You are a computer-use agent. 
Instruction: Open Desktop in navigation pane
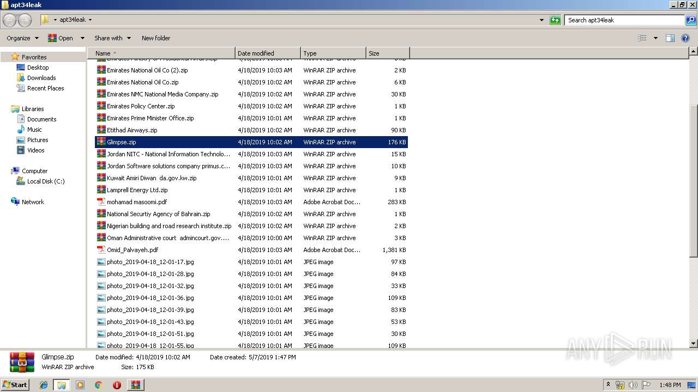[x=38, y=68]
